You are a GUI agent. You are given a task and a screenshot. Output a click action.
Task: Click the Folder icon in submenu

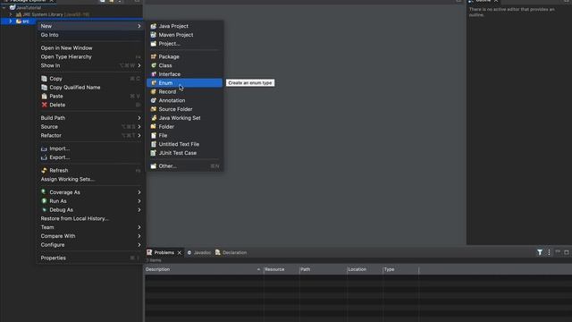coord(154,127)
